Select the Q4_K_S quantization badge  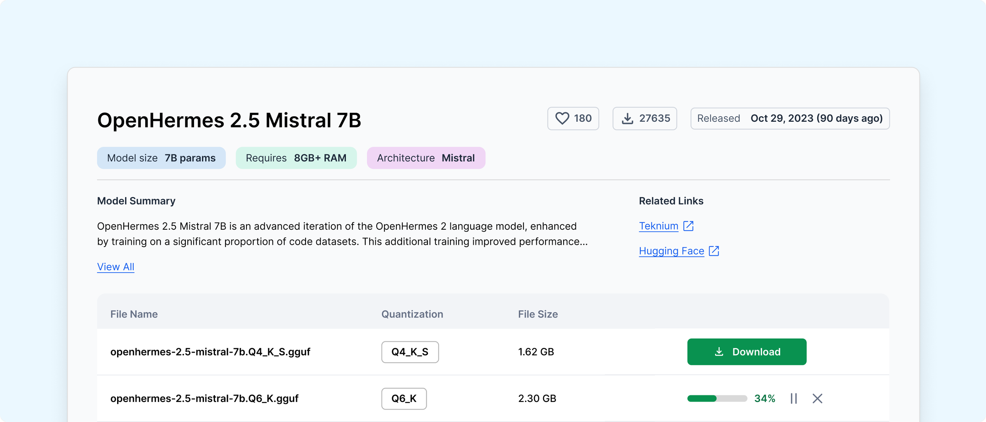[410, 352]
